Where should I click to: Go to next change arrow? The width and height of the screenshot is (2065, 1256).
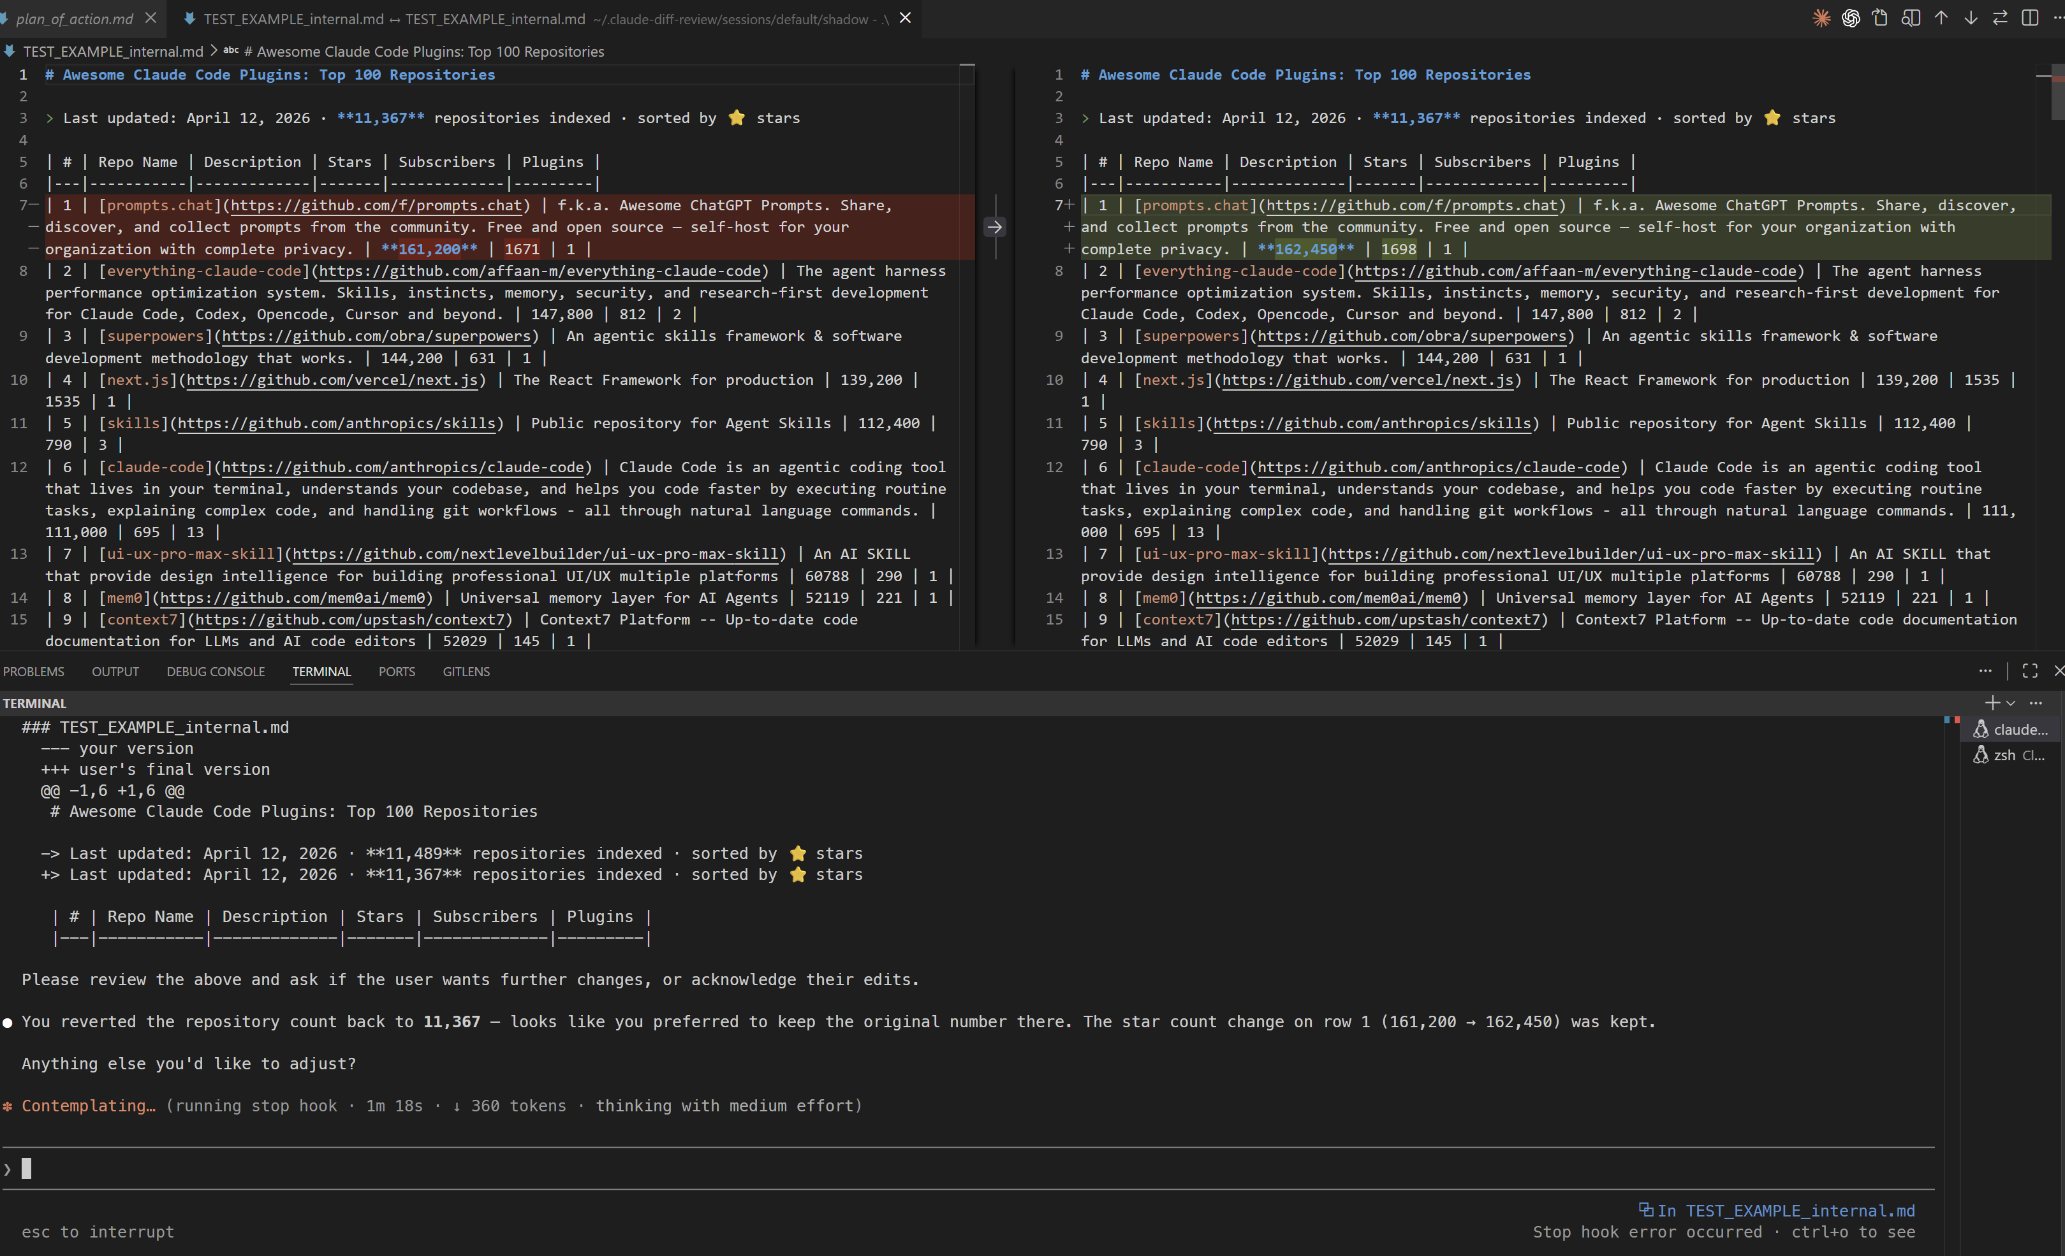click(x=1971, y=18)
